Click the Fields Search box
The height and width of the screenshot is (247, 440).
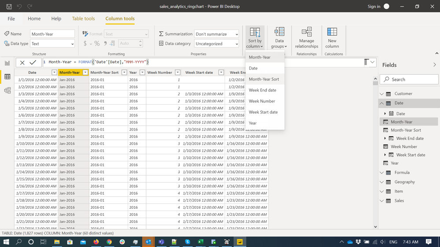pyautogui.click(x=409, y=80)
